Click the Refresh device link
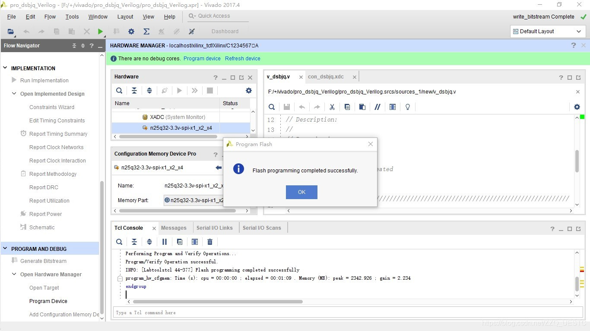The height and width of the screenshot is (331, 590). click(x=242, y=59)
